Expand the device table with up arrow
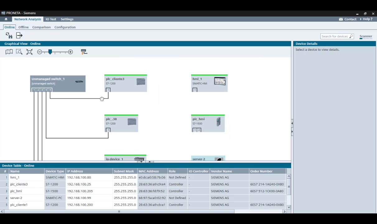 [149, 161]
